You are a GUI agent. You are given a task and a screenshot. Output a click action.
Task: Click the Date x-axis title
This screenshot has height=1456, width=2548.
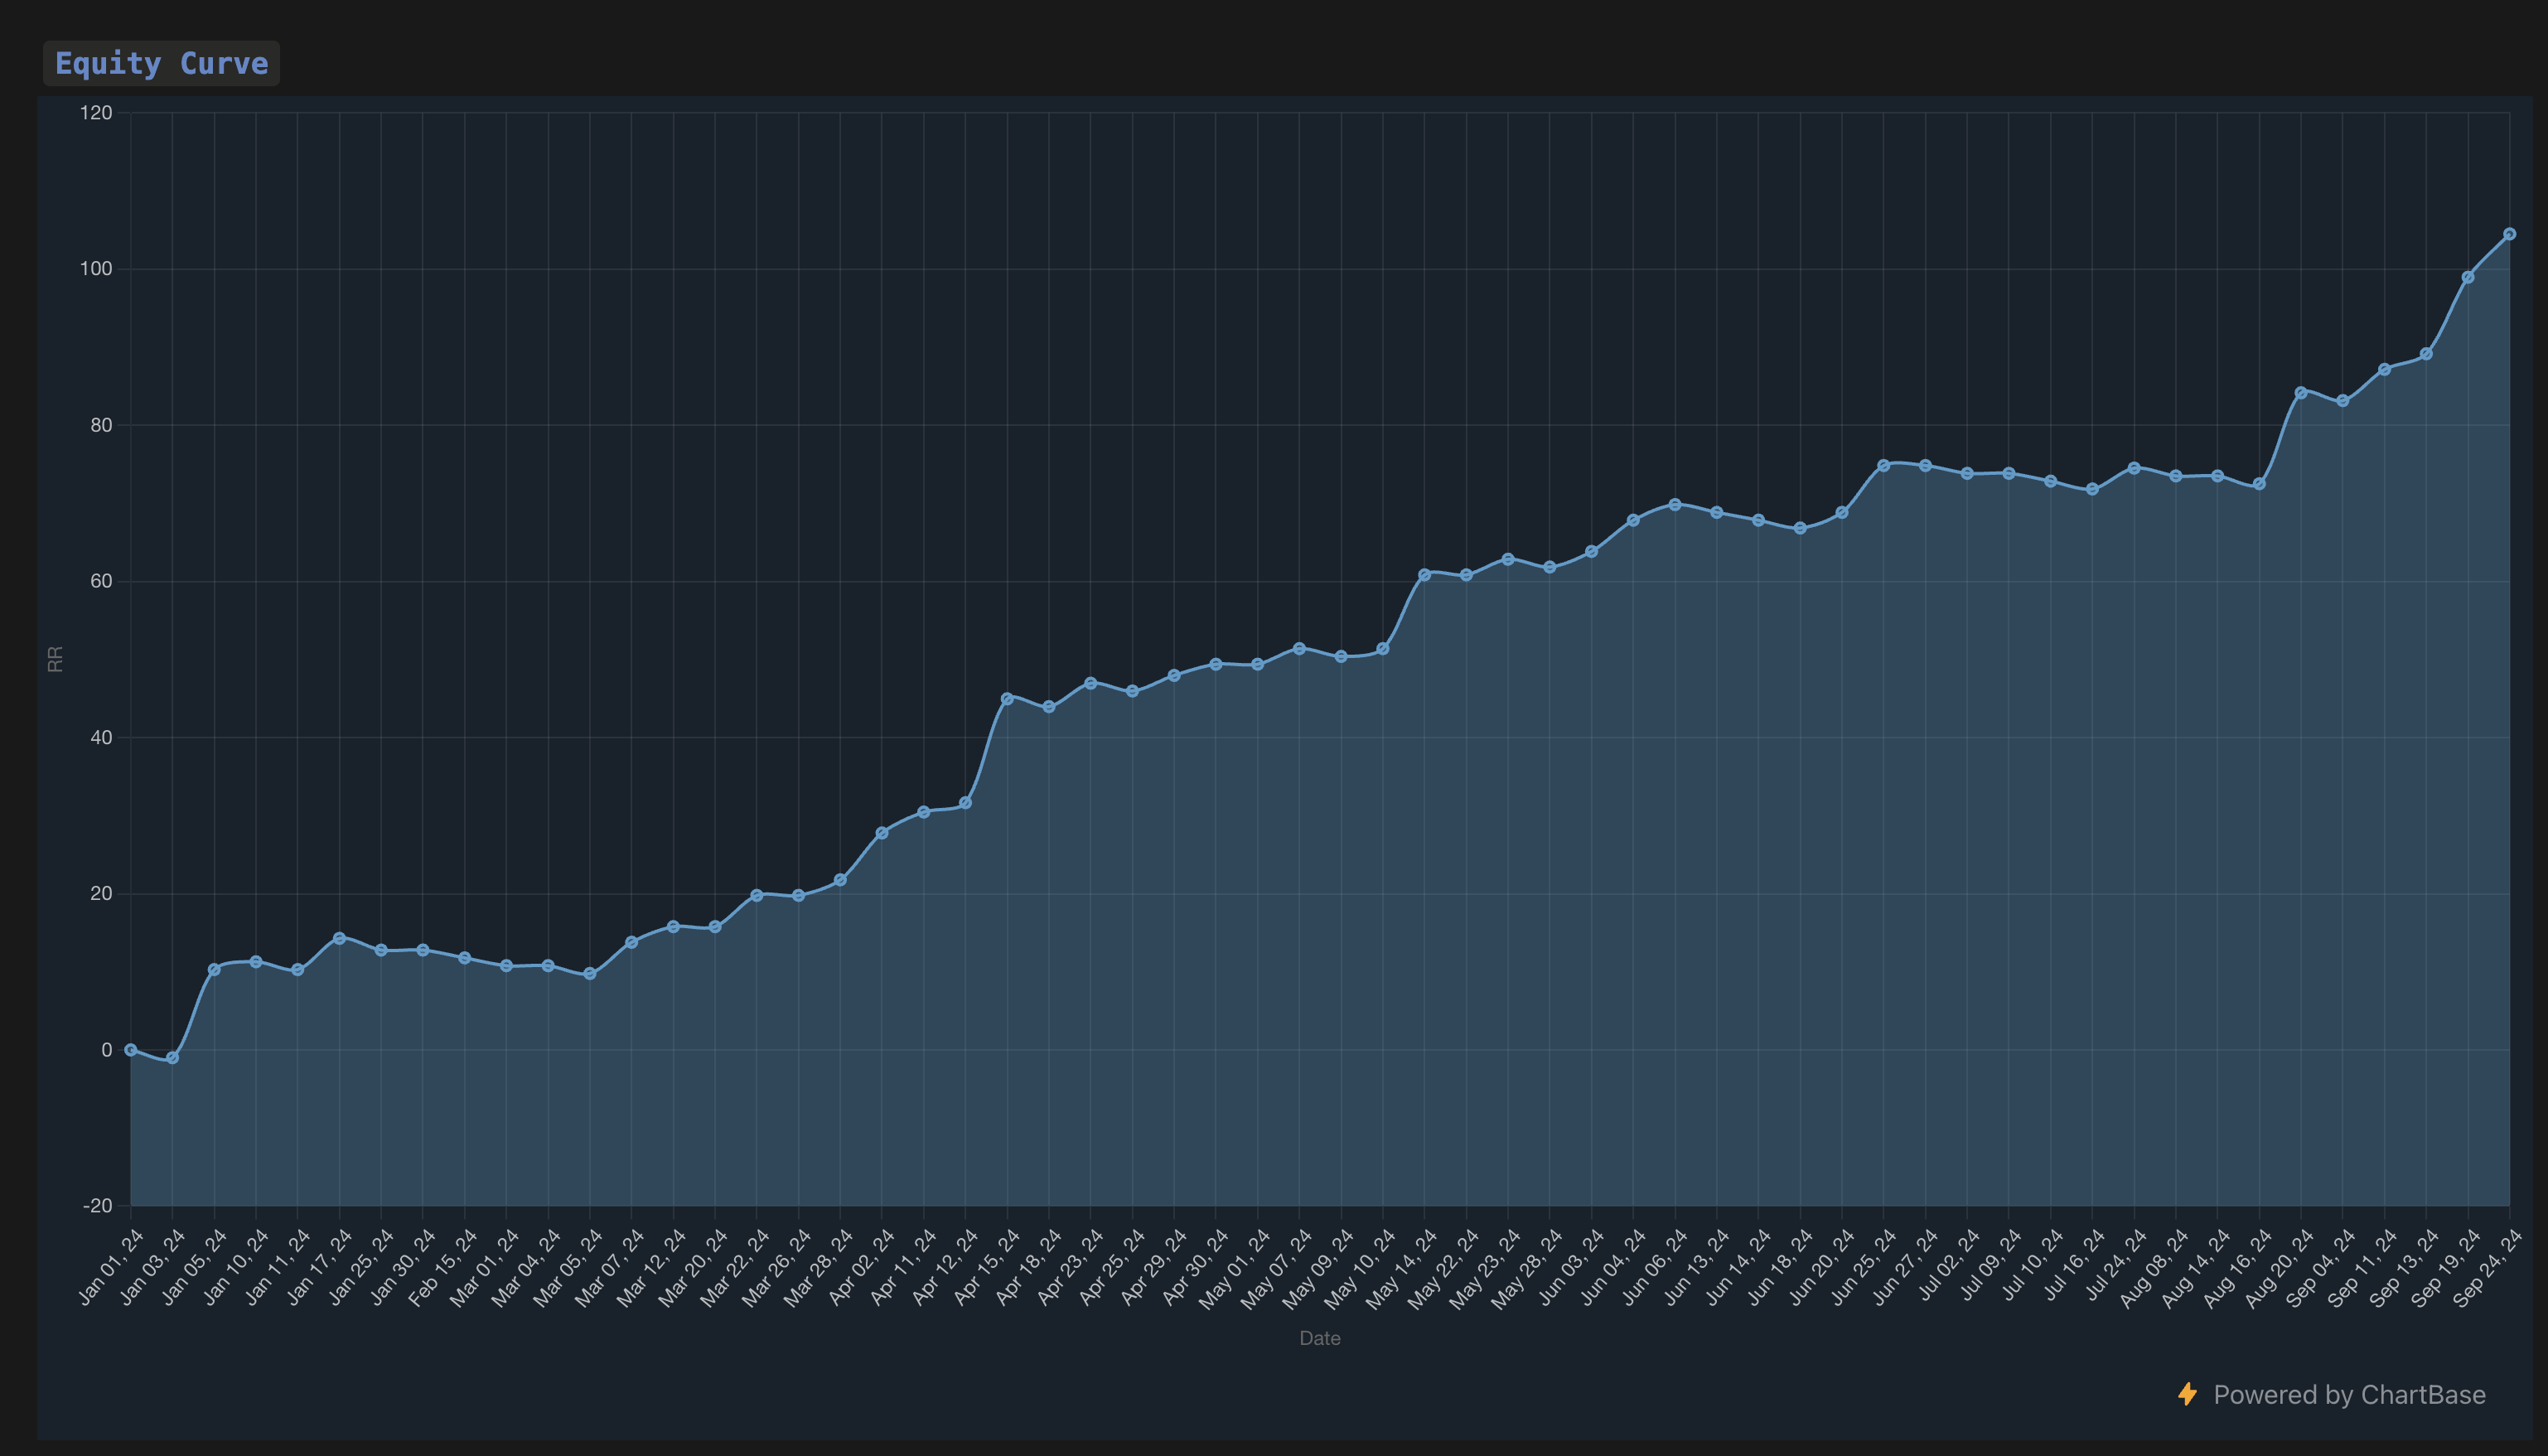(x=1319, y=1338)
